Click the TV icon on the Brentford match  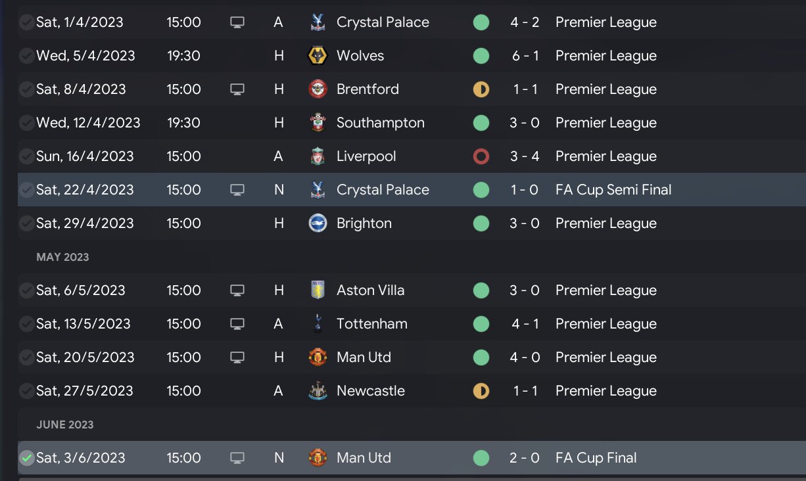[x=237, y=89]
